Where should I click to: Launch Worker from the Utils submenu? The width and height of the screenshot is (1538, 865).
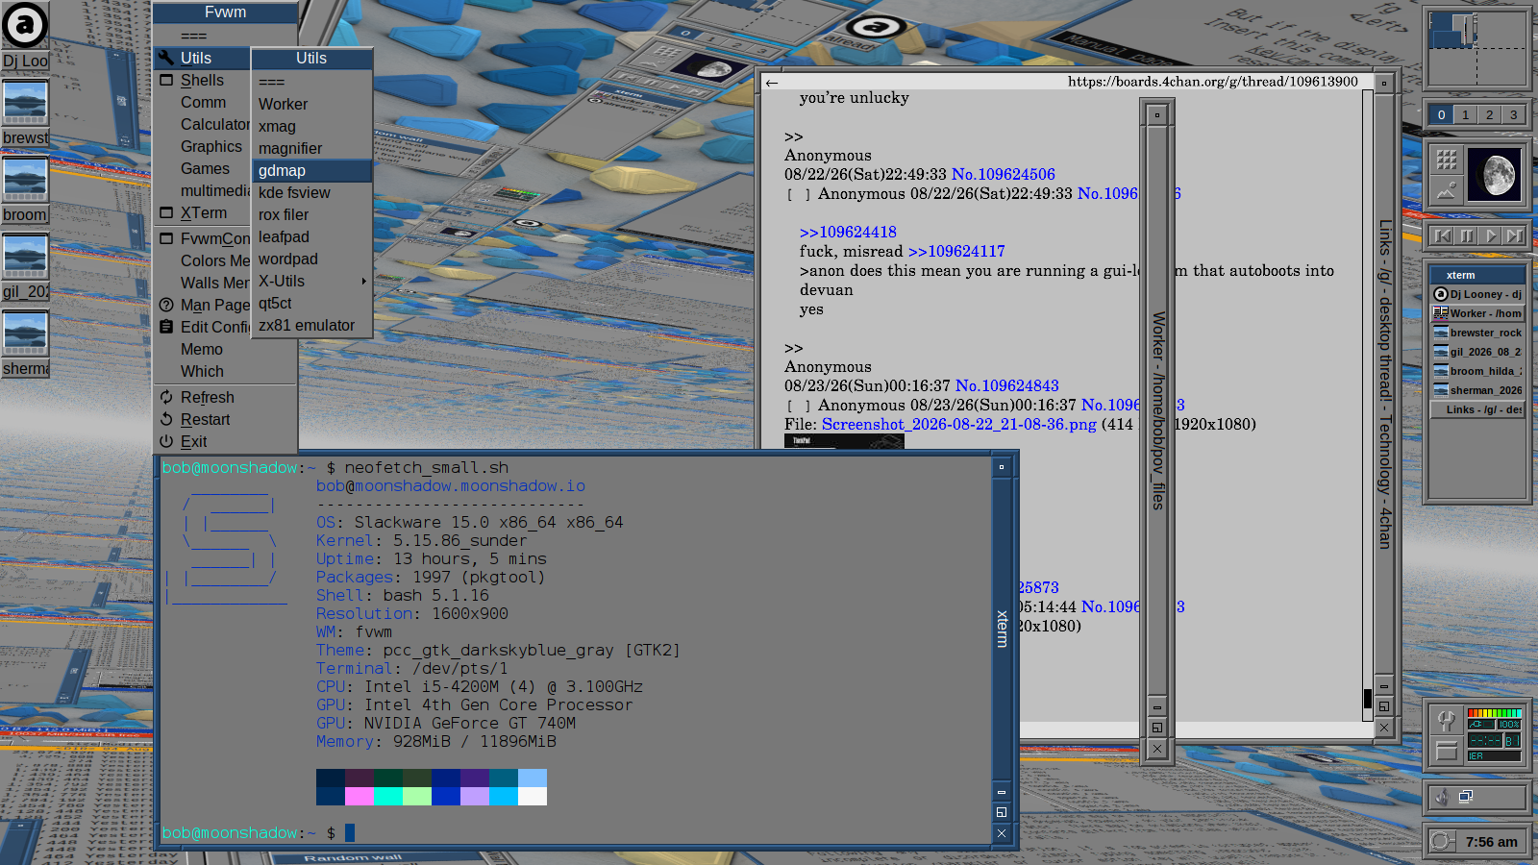pyautogui.click(x=311, y=104)
